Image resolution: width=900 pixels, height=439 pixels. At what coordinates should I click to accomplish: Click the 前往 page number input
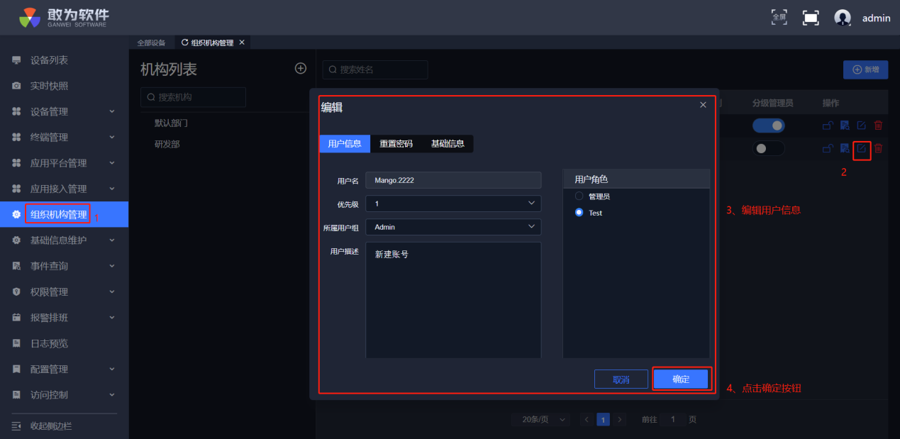672,419
